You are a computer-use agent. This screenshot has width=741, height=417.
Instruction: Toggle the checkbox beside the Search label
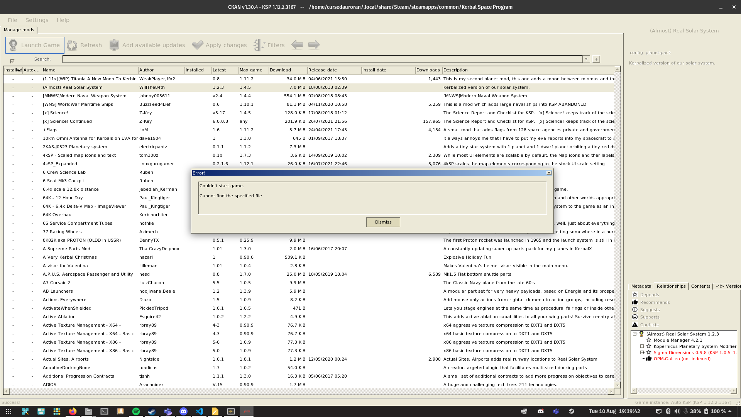tap(13, 61)
